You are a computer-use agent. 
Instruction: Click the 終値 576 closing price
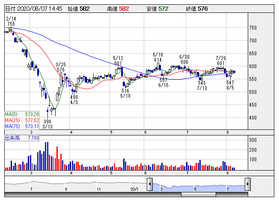(x=196, y=9)
